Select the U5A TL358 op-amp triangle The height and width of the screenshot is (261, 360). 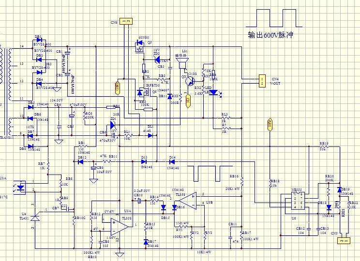point(120,227)
